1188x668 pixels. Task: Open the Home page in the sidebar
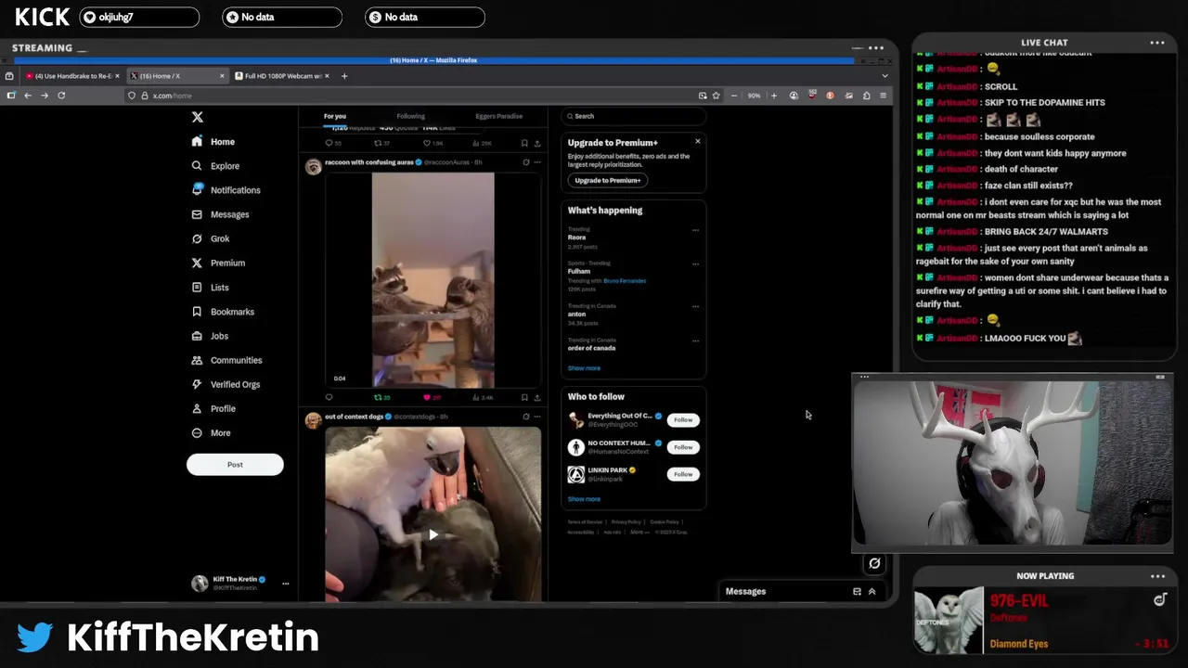coord(213,142)
